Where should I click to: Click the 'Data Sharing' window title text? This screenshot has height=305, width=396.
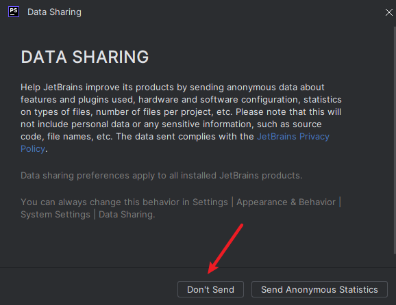54,12
